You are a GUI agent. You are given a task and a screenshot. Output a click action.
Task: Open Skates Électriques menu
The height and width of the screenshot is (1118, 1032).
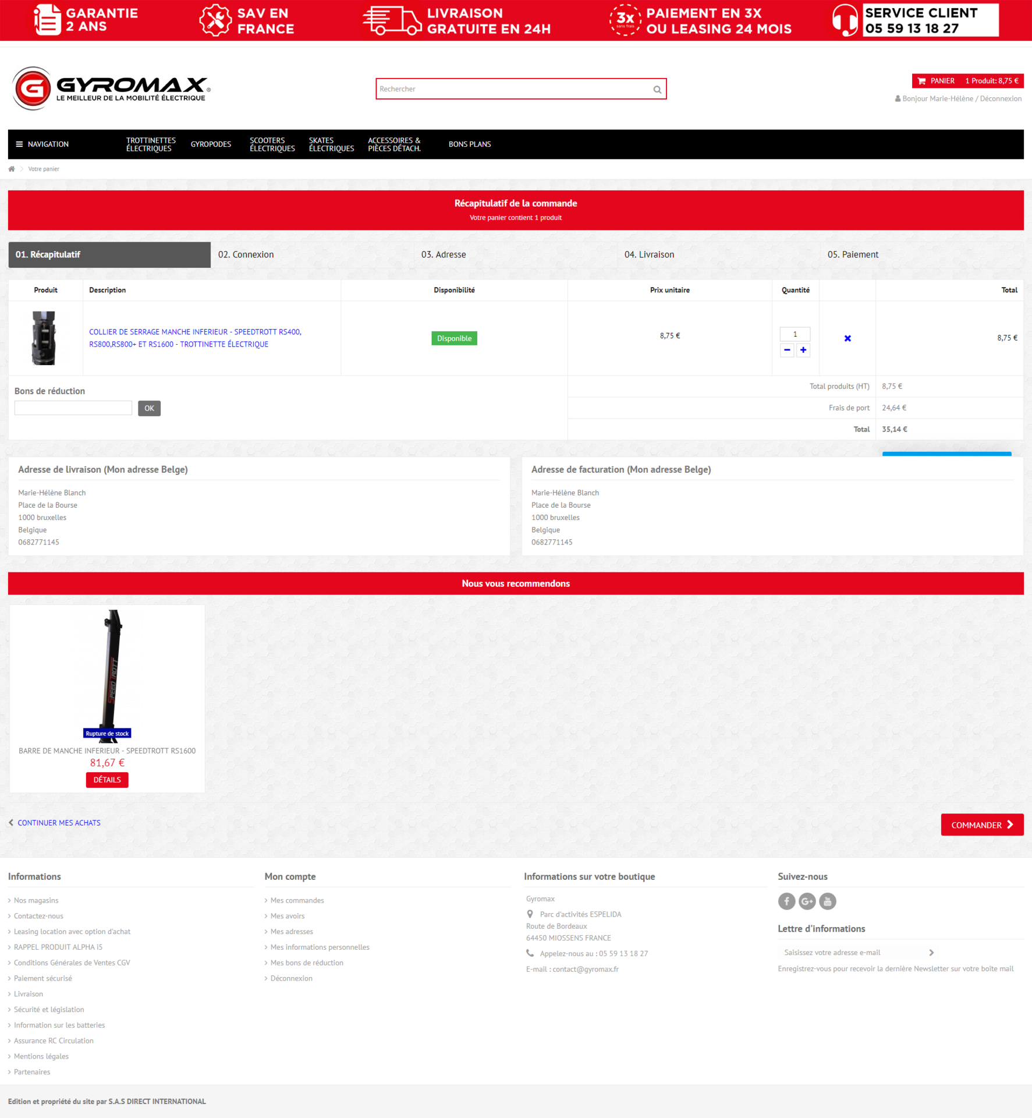point(331,144)
